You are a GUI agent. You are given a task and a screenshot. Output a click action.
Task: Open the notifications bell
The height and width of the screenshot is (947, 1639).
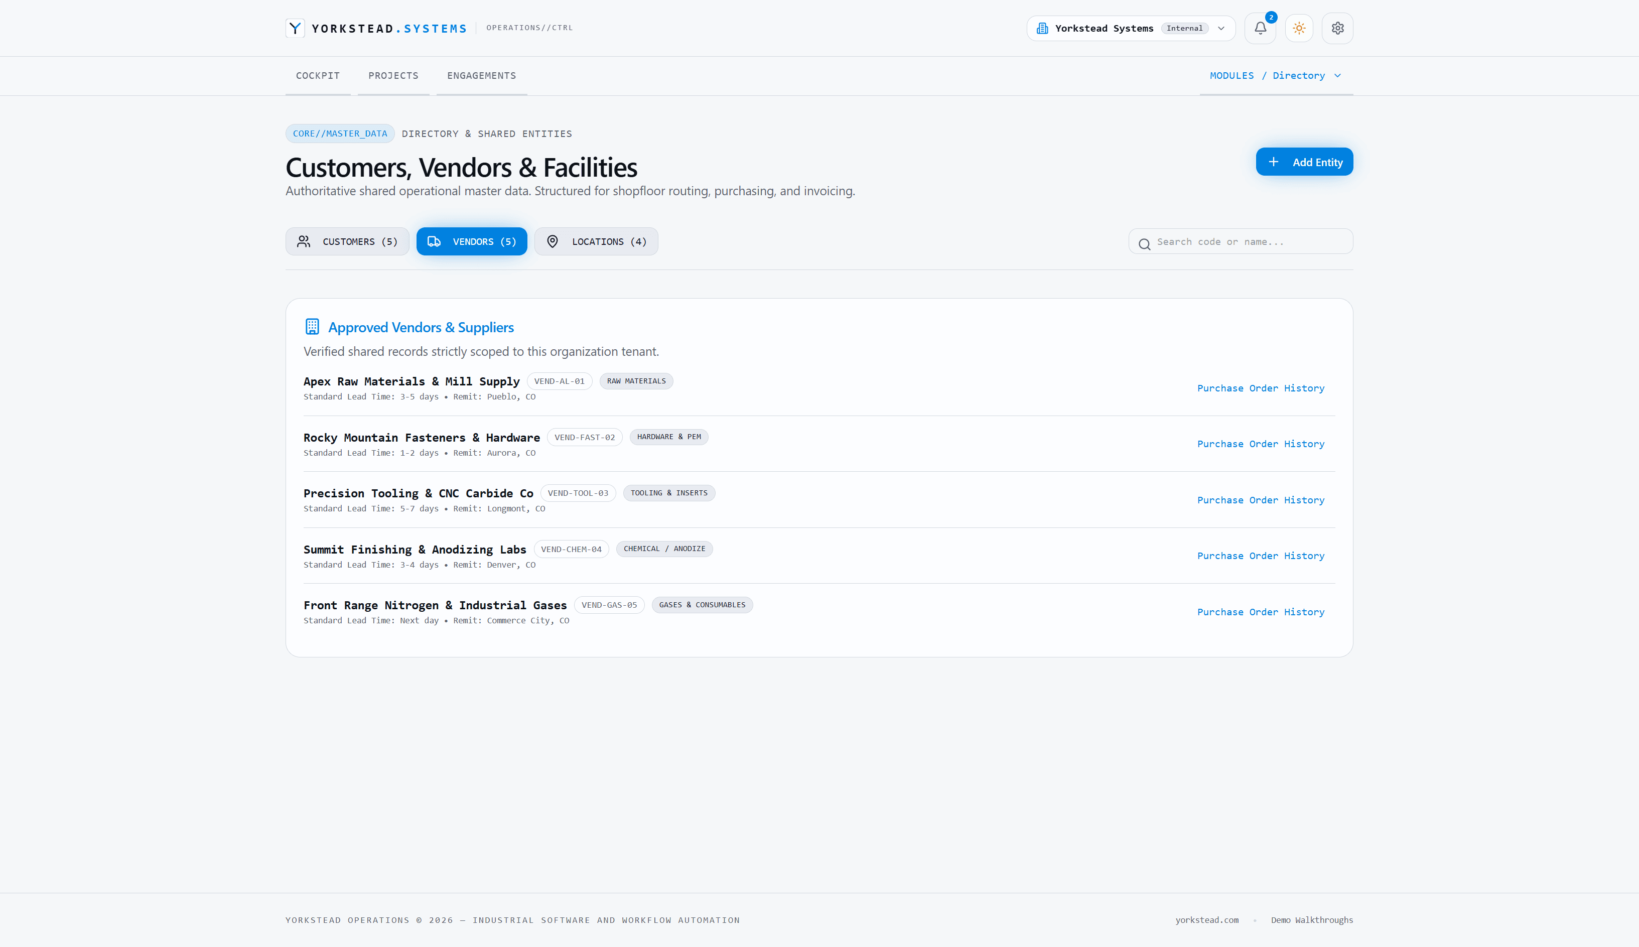1260,28
